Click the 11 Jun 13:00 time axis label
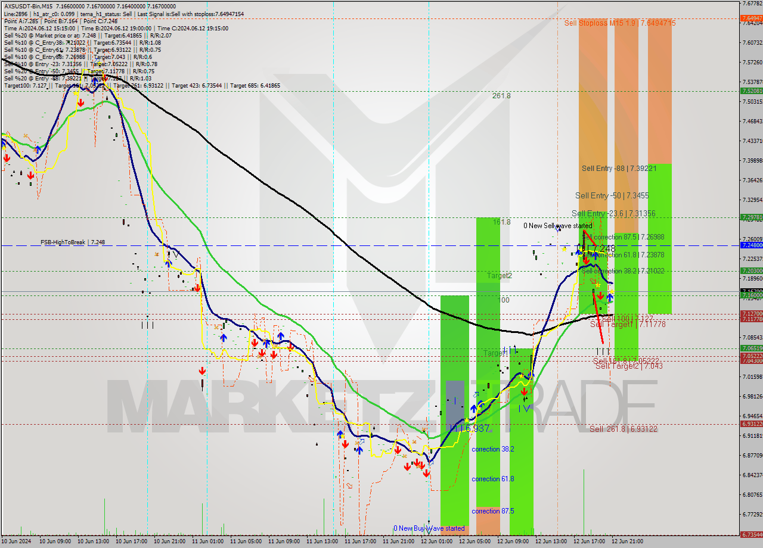Image resolution: width=763 pixels, height=548 pixels. 322,541
